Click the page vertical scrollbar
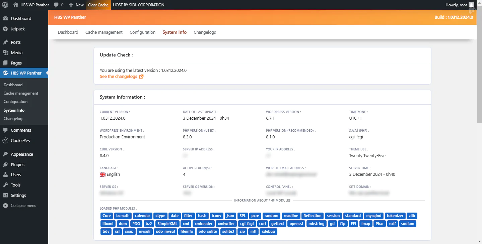Image resolution: width=482 pixels, height=244 pixels. tap(479, 67)
